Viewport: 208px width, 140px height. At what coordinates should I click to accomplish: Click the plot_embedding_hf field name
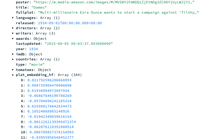pos(35,75)
